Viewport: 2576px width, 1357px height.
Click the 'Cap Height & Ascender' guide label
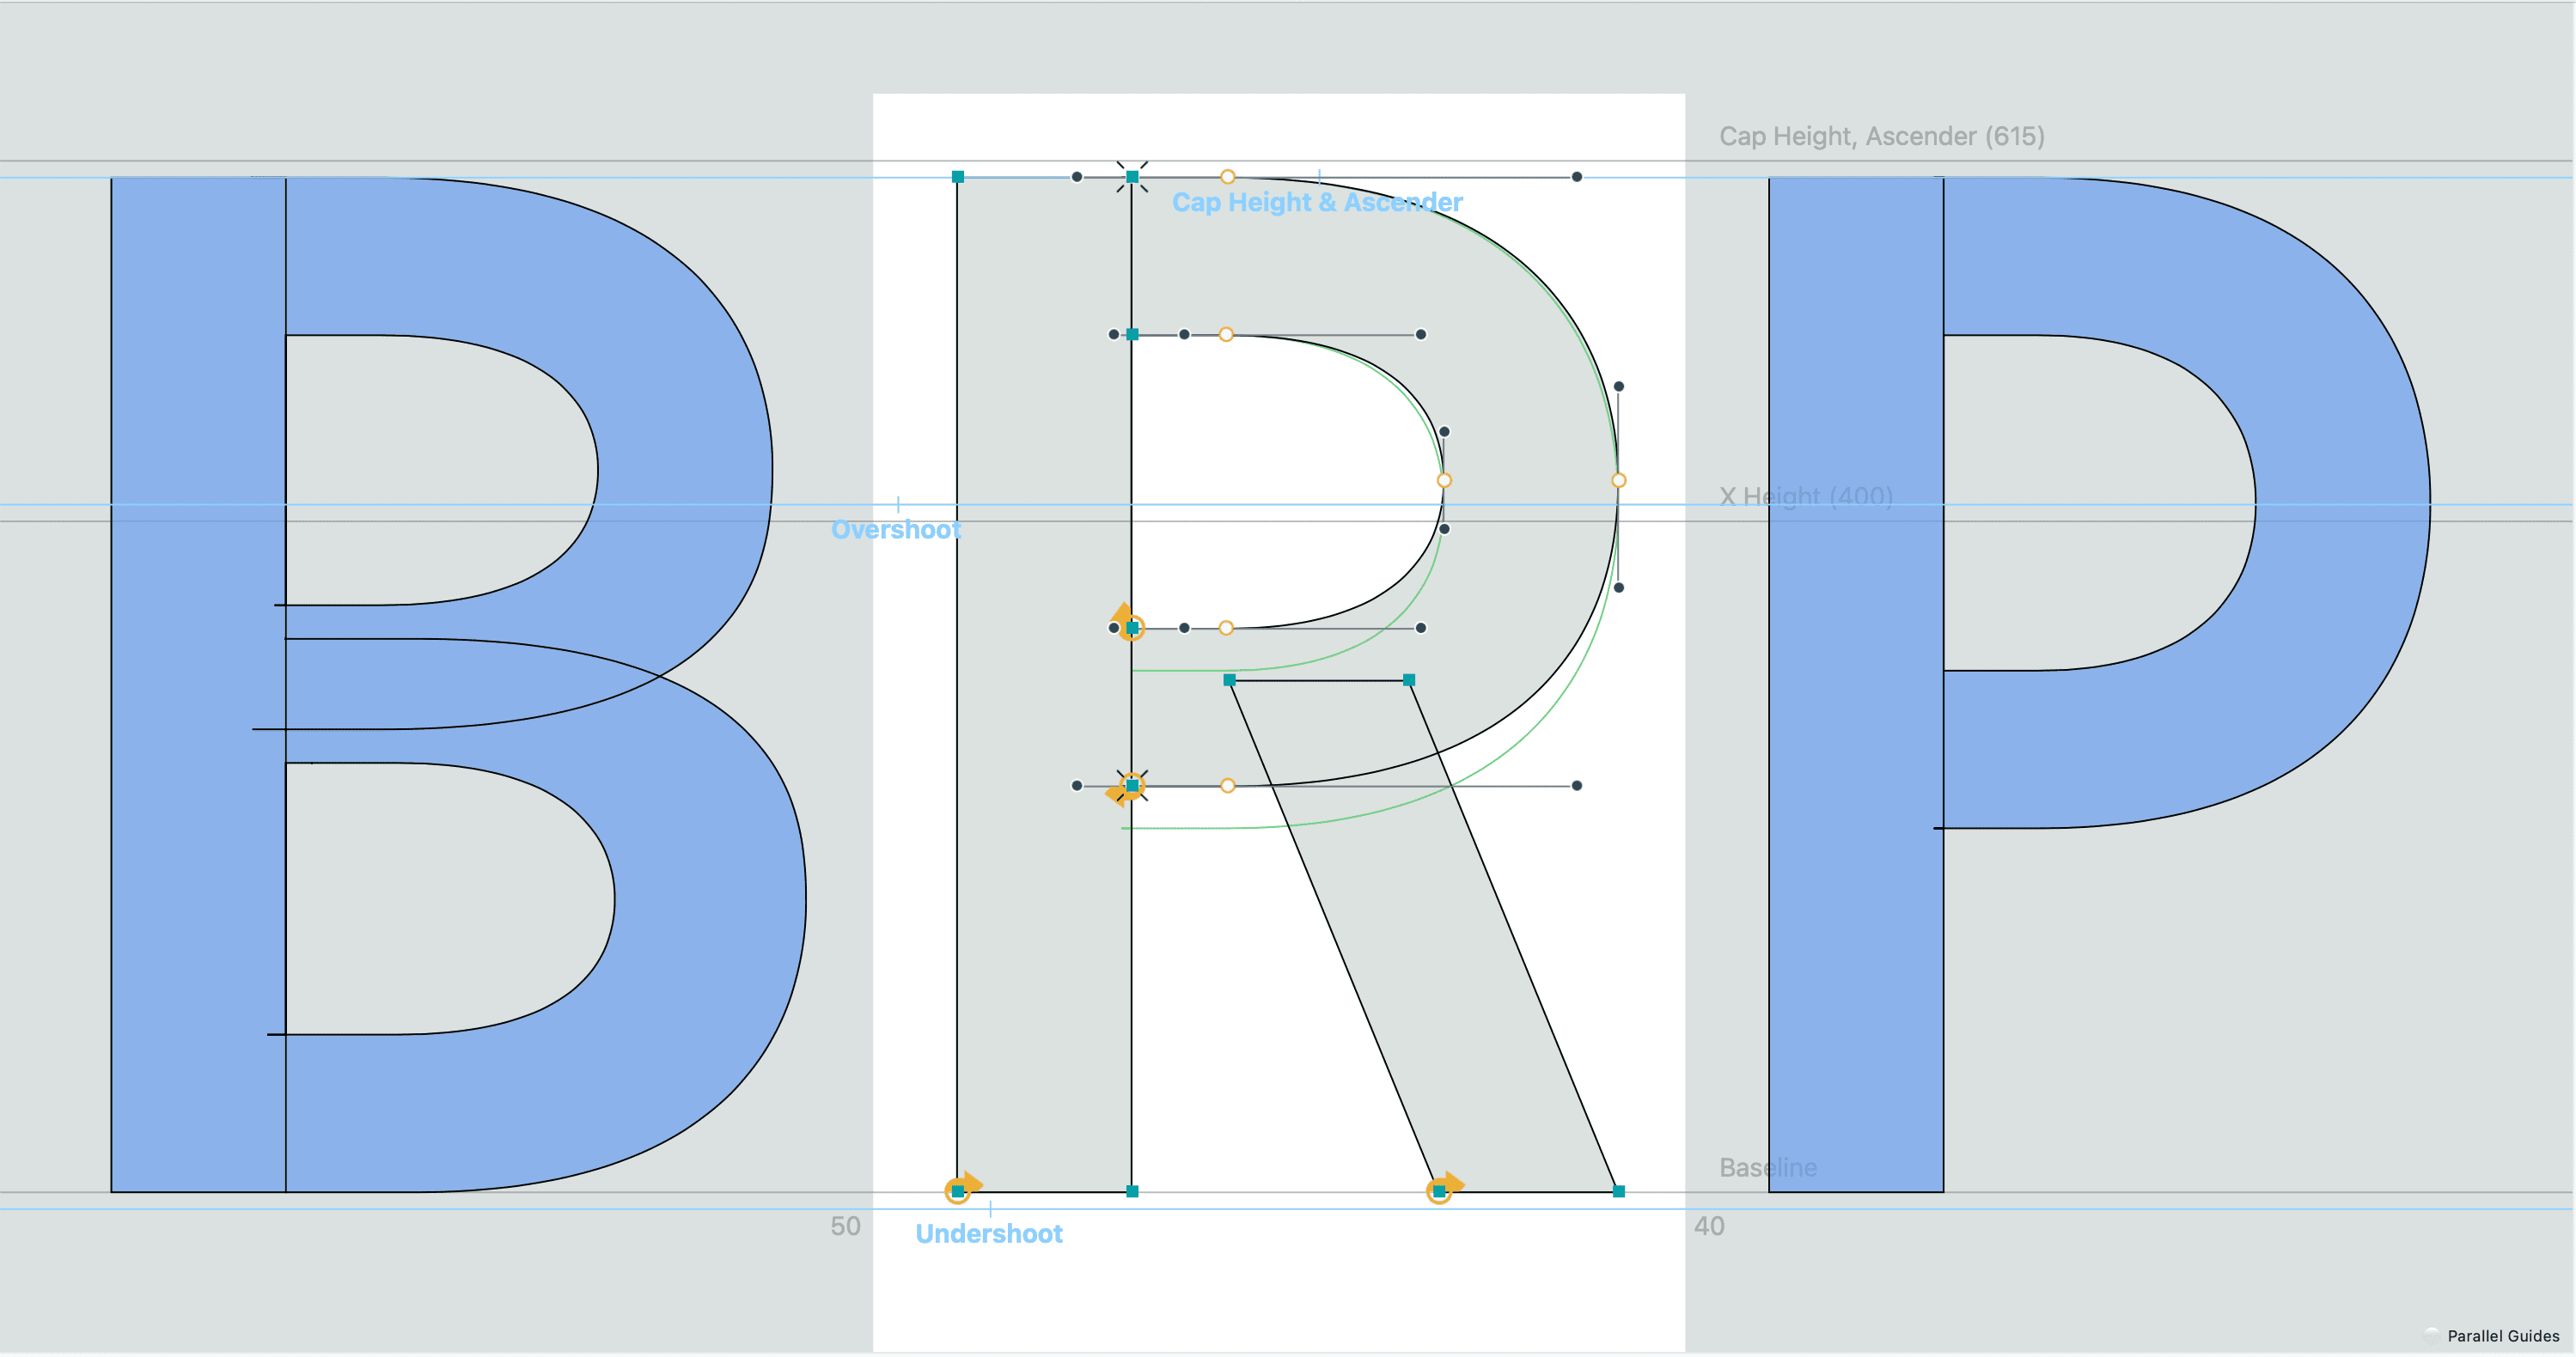tap(1317, 203)
